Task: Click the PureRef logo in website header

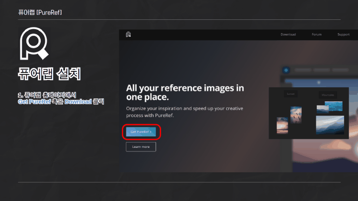Action: pos(128,34)
